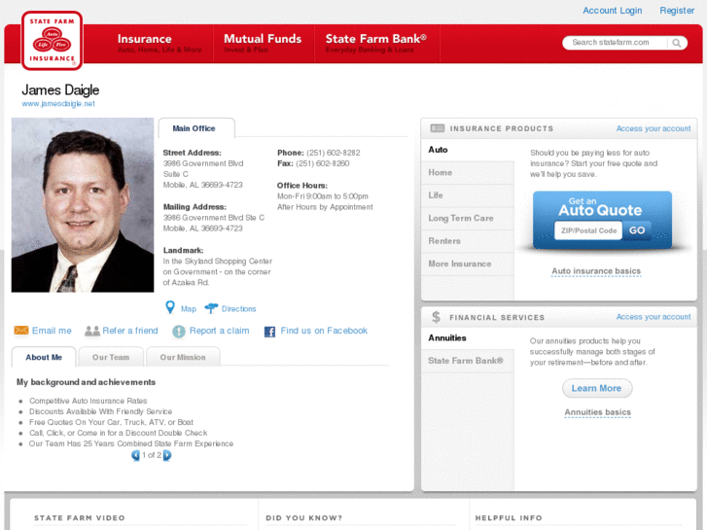Click the report a claim alert icon
This screenshot has height=530, width=707.
point(179,331)
